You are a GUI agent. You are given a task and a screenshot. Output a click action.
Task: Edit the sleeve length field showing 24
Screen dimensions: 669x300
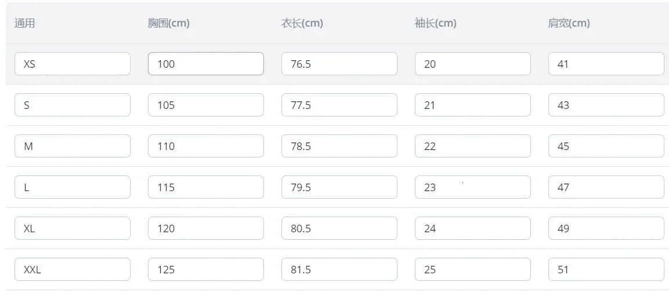pos(473,228)
